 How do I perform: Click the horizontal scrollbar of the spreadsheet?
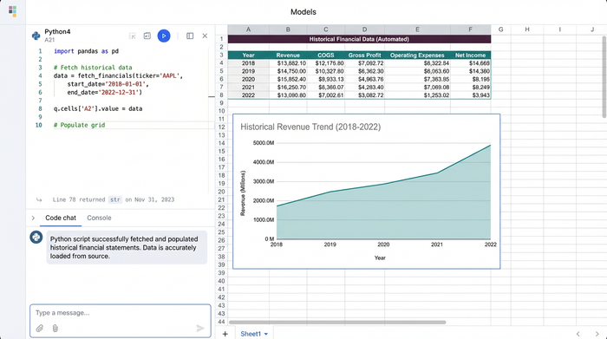point(337,322)
